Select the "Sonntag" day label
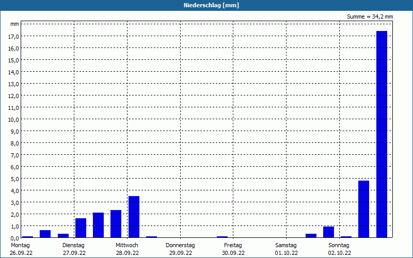 (339, 246)
